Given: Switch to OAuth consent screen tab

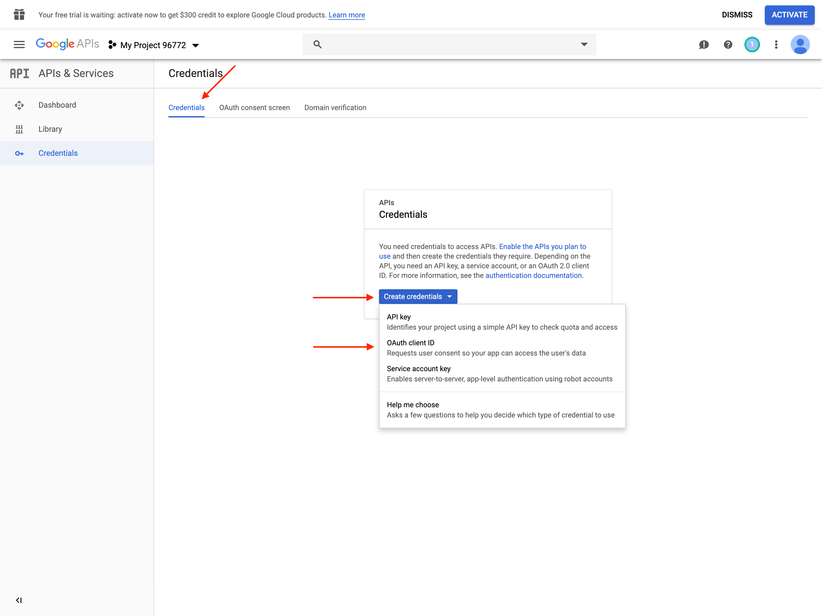Looking at the screenshot, I should click(254, 108).
